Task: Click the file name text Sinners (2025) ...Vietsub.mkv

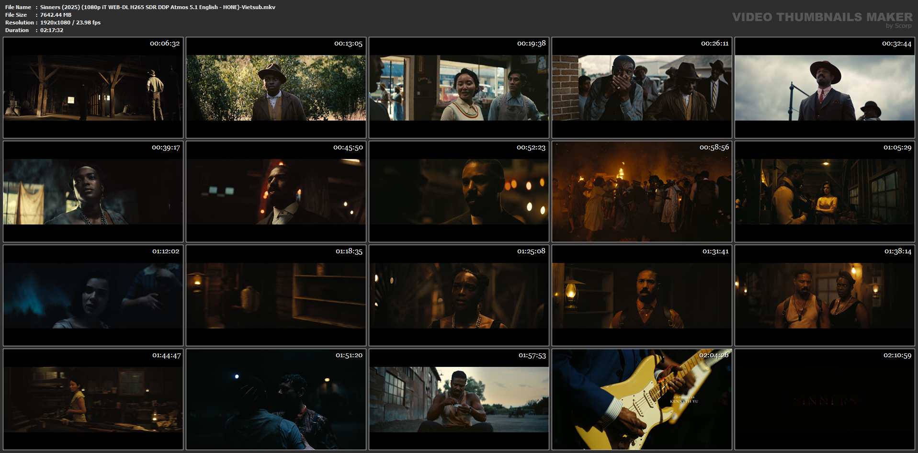Action: click(x=158, y=7)
